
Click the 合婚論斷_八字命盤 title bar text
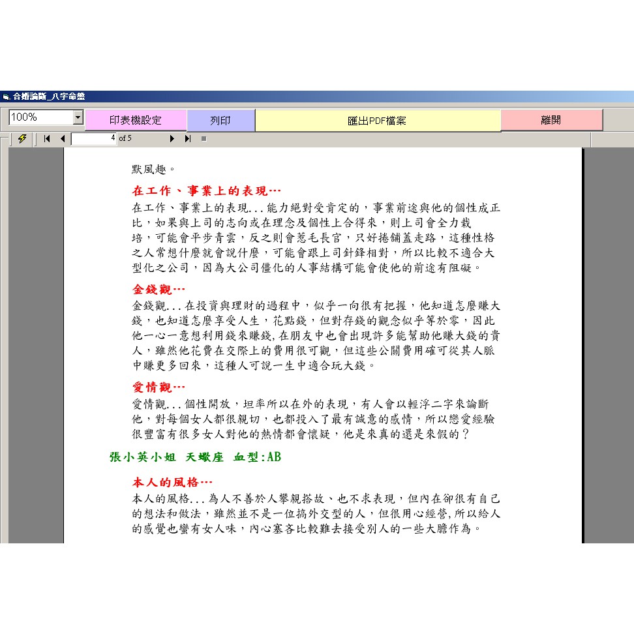click(49, 97)
